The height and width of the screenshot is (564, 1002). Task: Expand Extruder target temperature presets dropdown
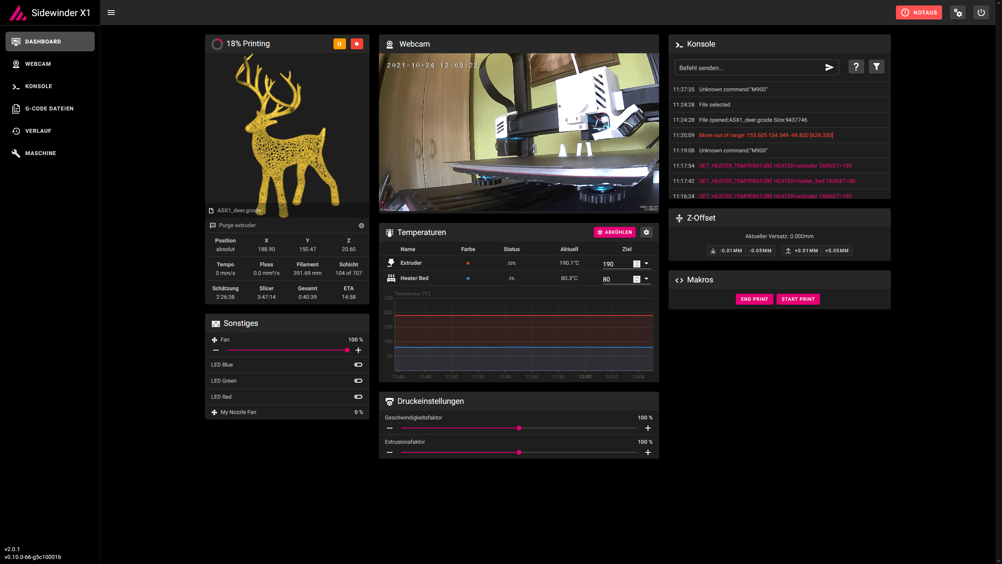[646, 264]
